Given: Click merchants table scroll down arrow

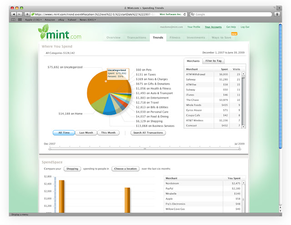Looking at the screenshot, I should coord(243,127).
